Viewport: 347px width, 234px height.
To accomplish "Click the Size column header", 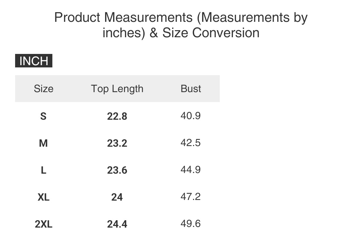I will 44,89.
